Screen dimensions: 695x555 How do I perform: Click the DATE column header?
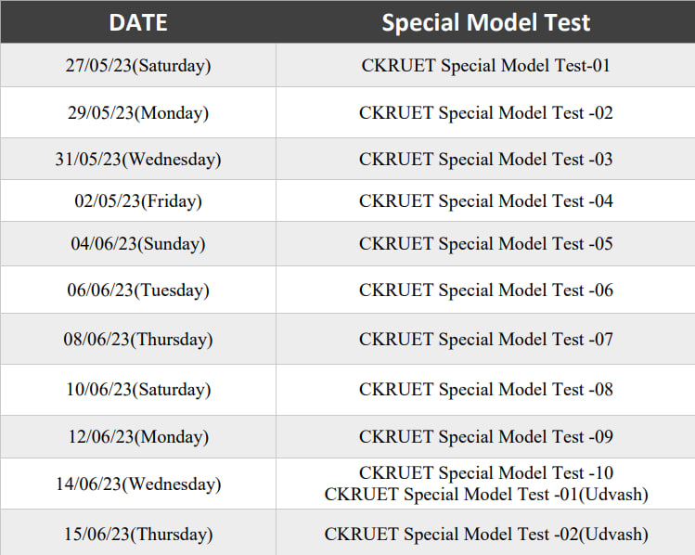[138, 22]
